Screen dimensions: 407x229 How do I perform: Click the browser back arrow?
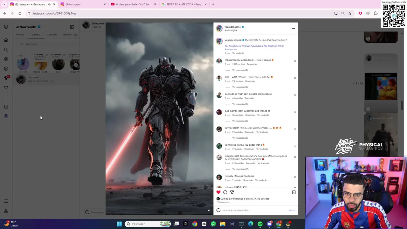4,13
